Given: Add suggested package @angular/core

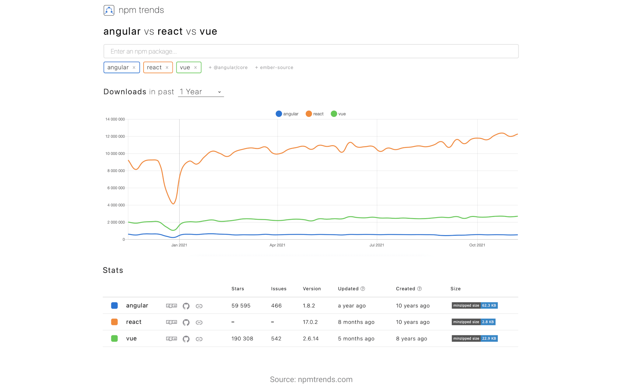Looking at the screenshot, I should (x=228, y=67).
